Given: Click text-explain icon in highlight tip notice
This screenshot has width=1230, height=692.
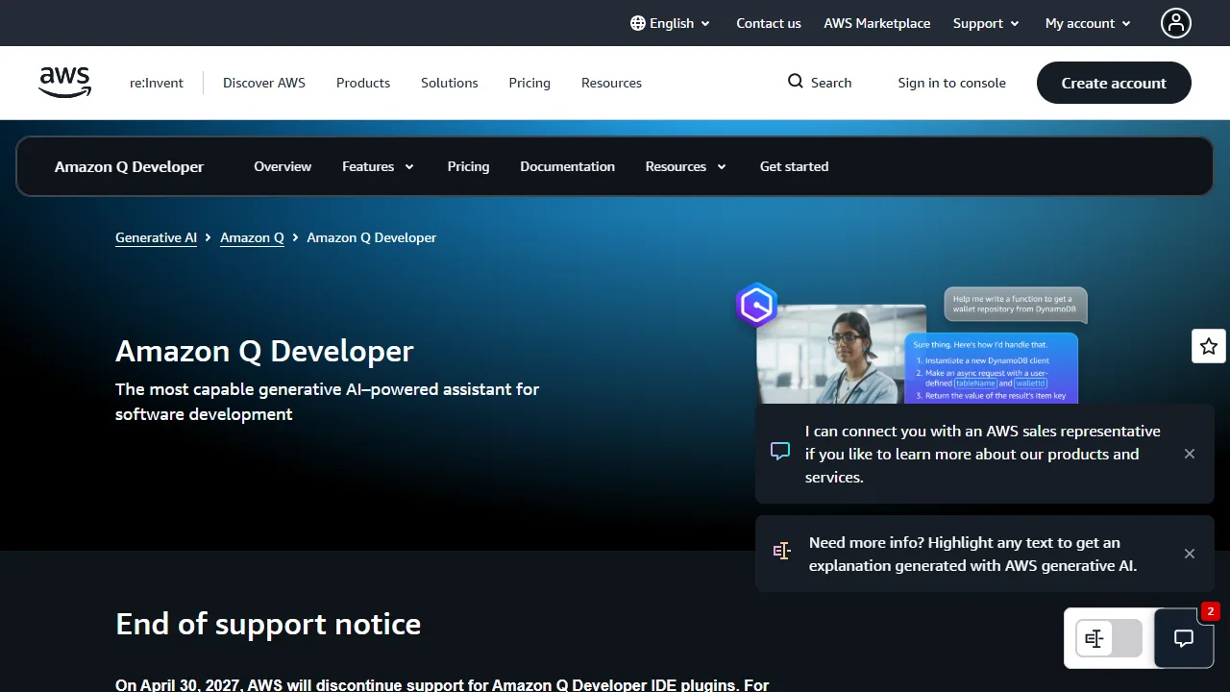Looking at the screenshot, I should pyautogui.click(x=782, y=551).
